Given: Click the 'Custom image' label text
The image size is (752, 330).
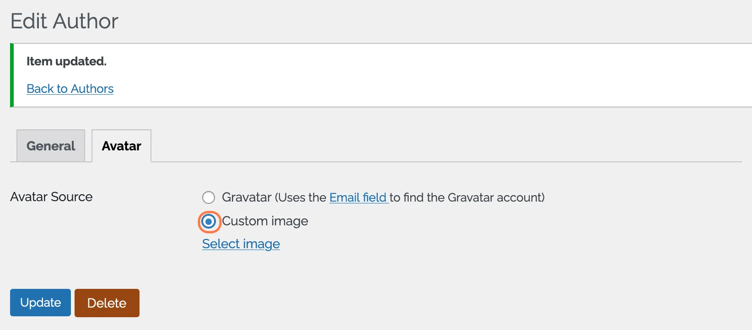Looking at the screenshot, I should pos(265,221).
